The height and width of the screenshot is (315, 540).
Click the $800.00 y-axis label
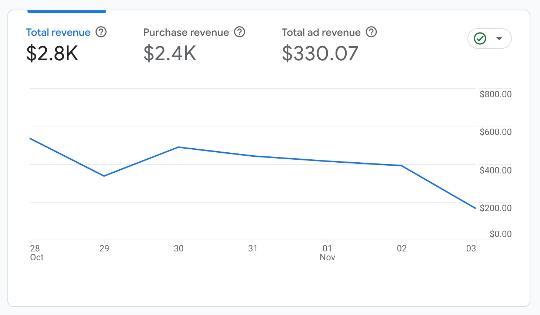coord(495,94)
